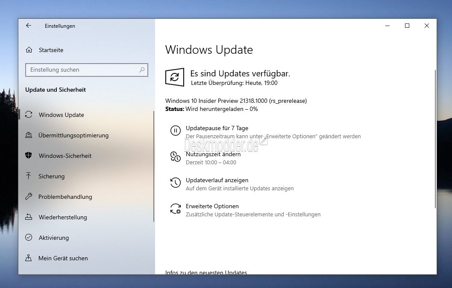
Task: Click the clock icon for Nutzungszeit
Action: click(x=175, y=157)
